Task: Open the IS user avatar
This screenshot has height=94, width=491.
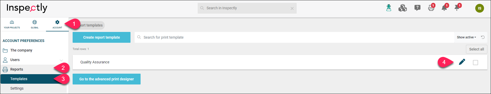Action: coord(480,8)
